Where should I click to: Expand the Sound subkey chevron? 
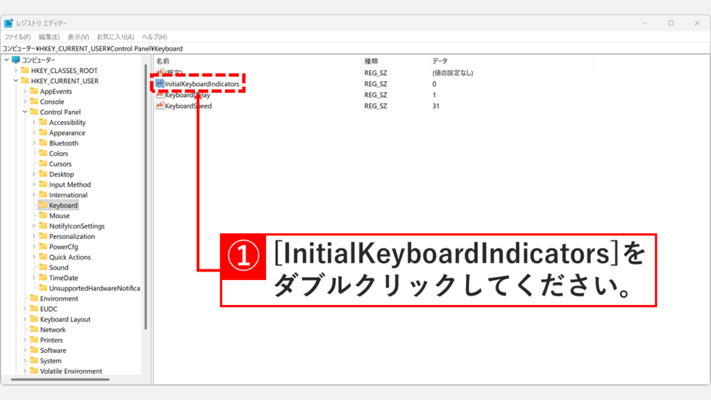click(34, 267)
